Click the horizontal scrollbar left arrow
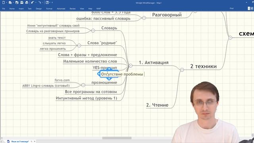Image resolution: width=254 pixels, height=143 pixels. pyautogui.click(x=2, y=138)
